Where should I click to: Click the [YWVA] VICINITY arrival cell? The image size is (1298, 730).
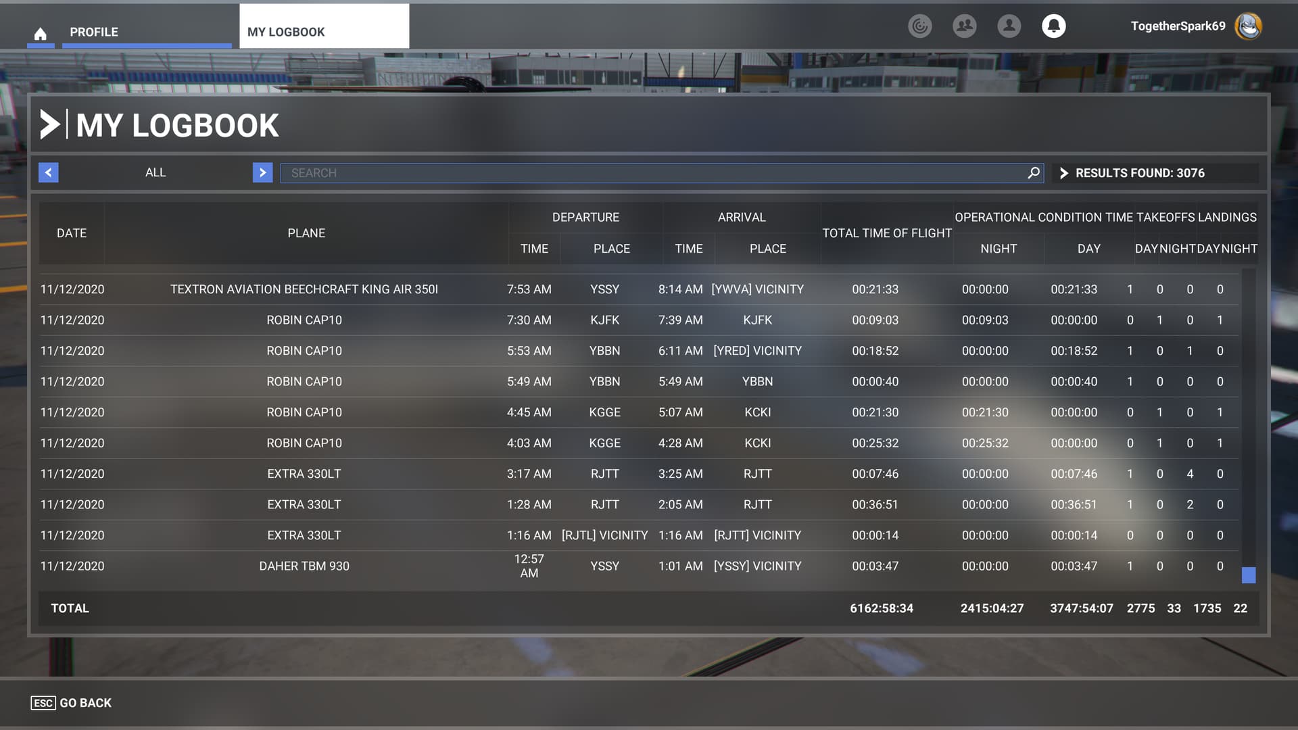click(757, 289)
